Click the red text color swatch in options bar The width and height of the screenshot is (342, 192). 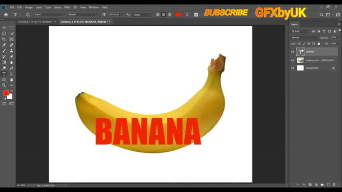[178, 14]
